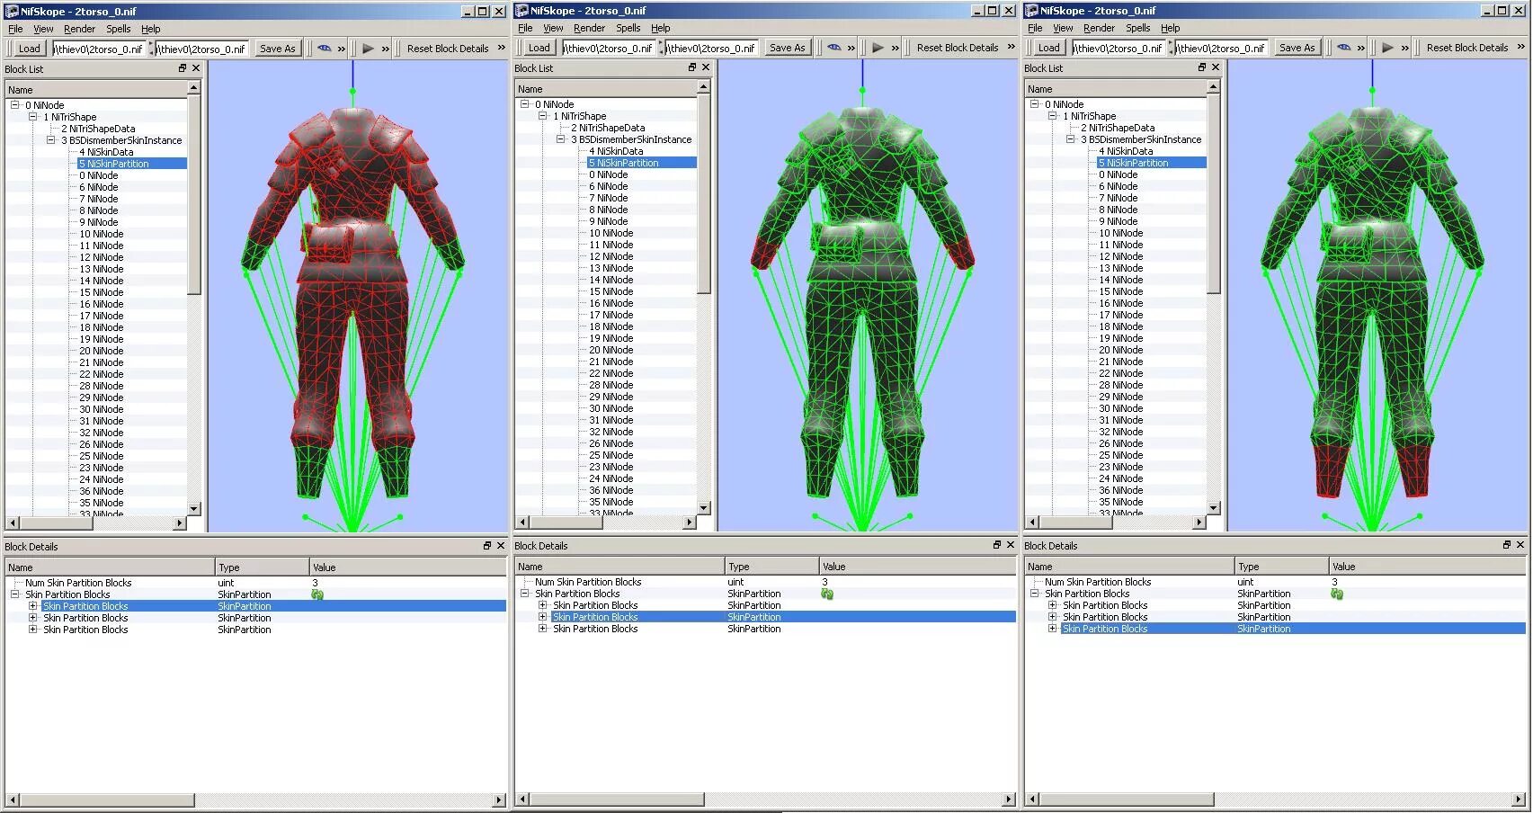Viewport: 1533px width, 813px height.
Task: Select 10 NiNode in left window tree
Action: (102, 234)
